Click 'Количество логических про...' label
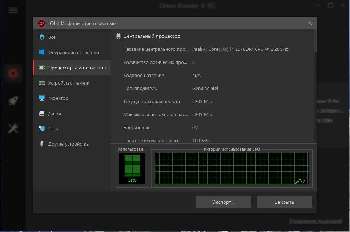The width and height of the screenshot is (350, 232). [155, 62]
